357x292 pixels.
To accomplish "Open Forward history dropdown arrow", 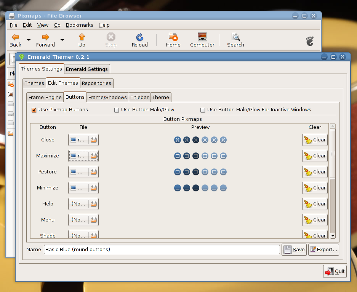I will [62, 40].
